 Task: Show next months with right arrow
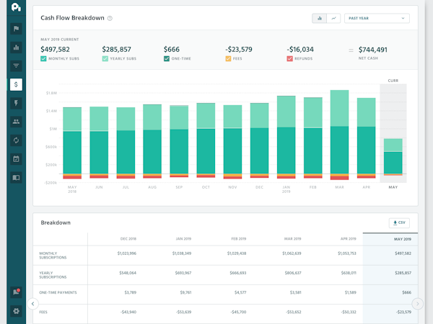coord(417,304)
